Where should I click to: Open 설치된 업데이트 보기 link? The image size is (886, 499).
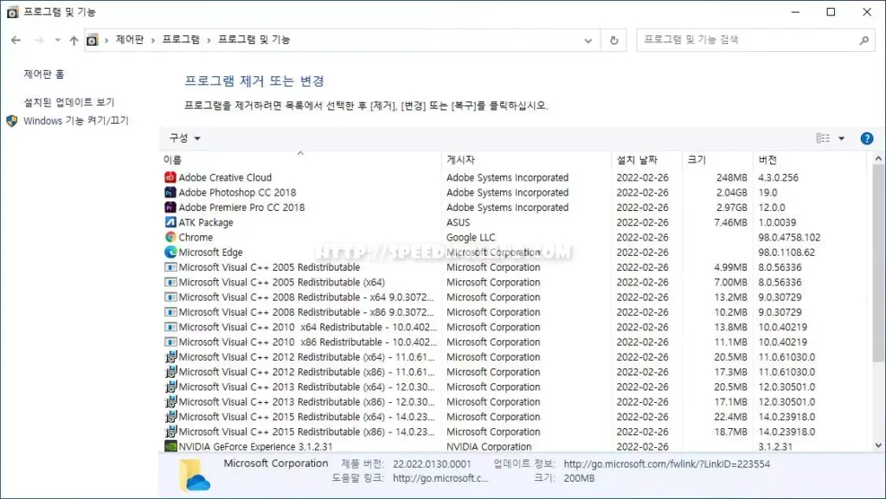tap(69, 102)
